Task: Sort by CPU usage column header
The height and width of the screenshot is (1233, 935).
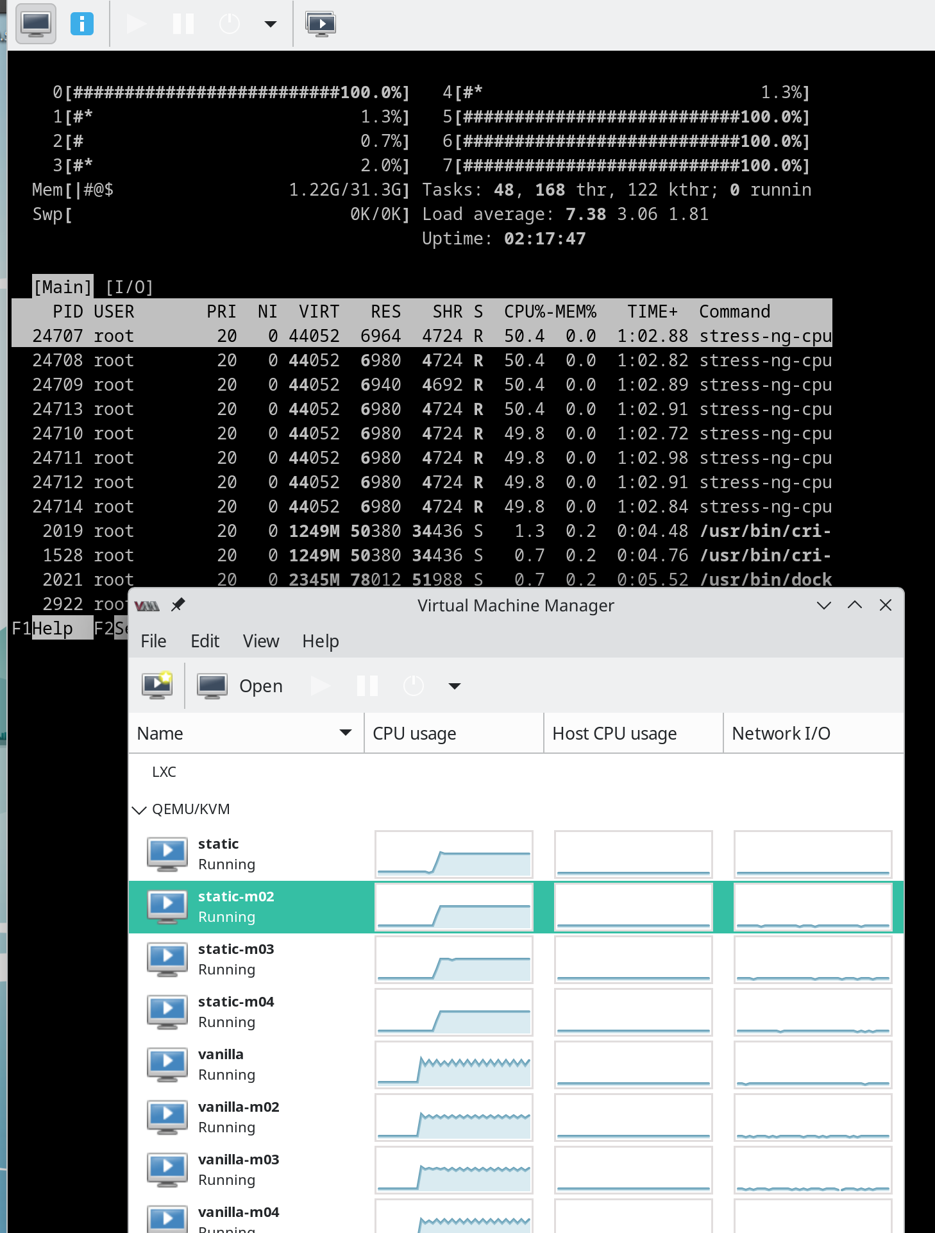Action: click(x=454, y=733)
